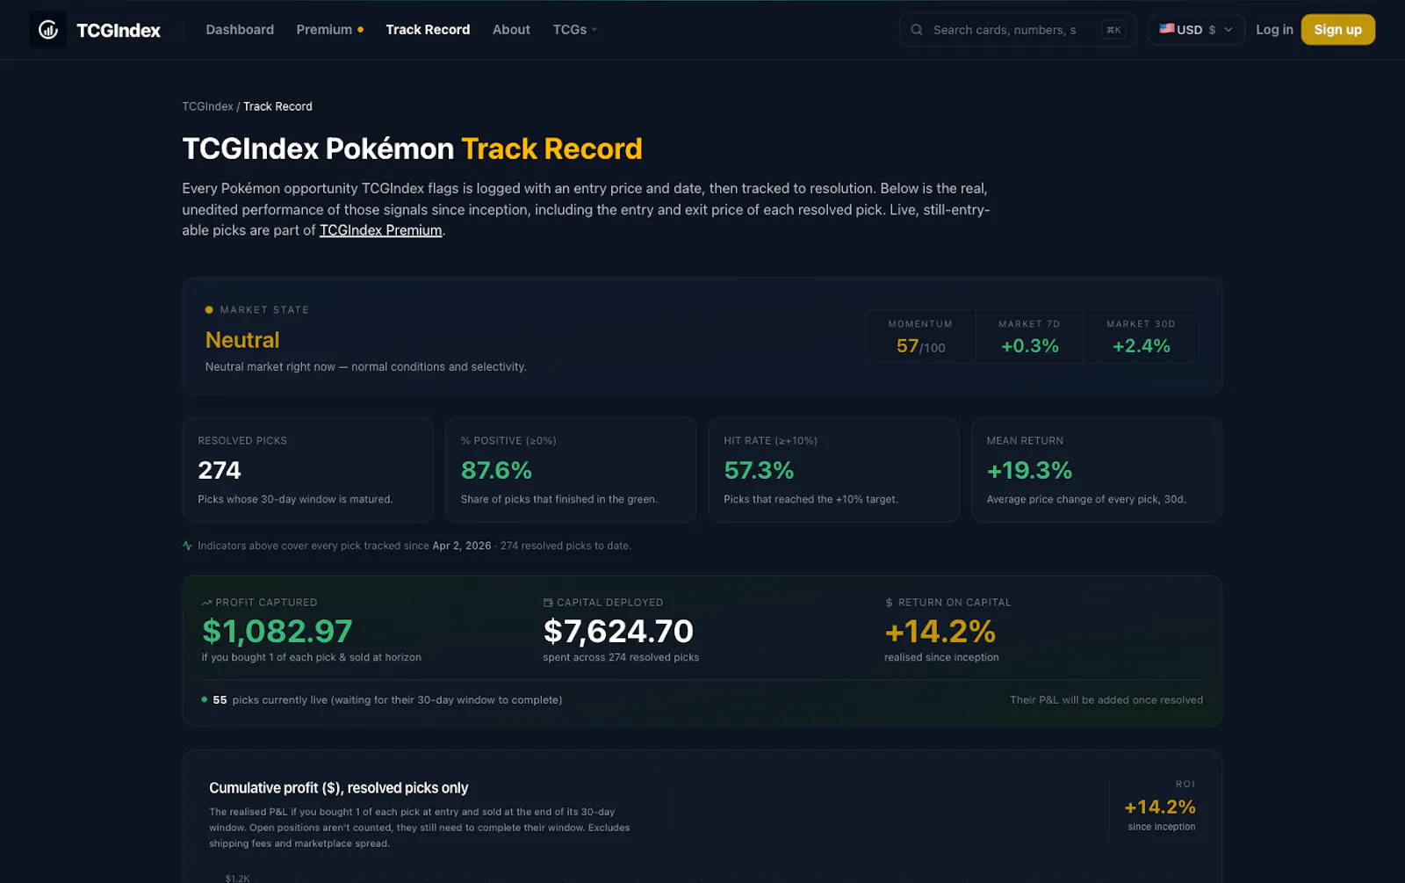
Task: Click the orange dot beside Premium
Action: (360, 30)
